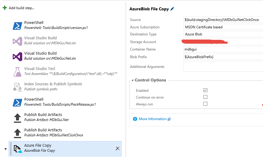Click upload icon for Publish Artifact: MDbGuiNetClickOnce
Image resolution: width=263 pixels, height=157 pixels.
(x=17, y=133)
